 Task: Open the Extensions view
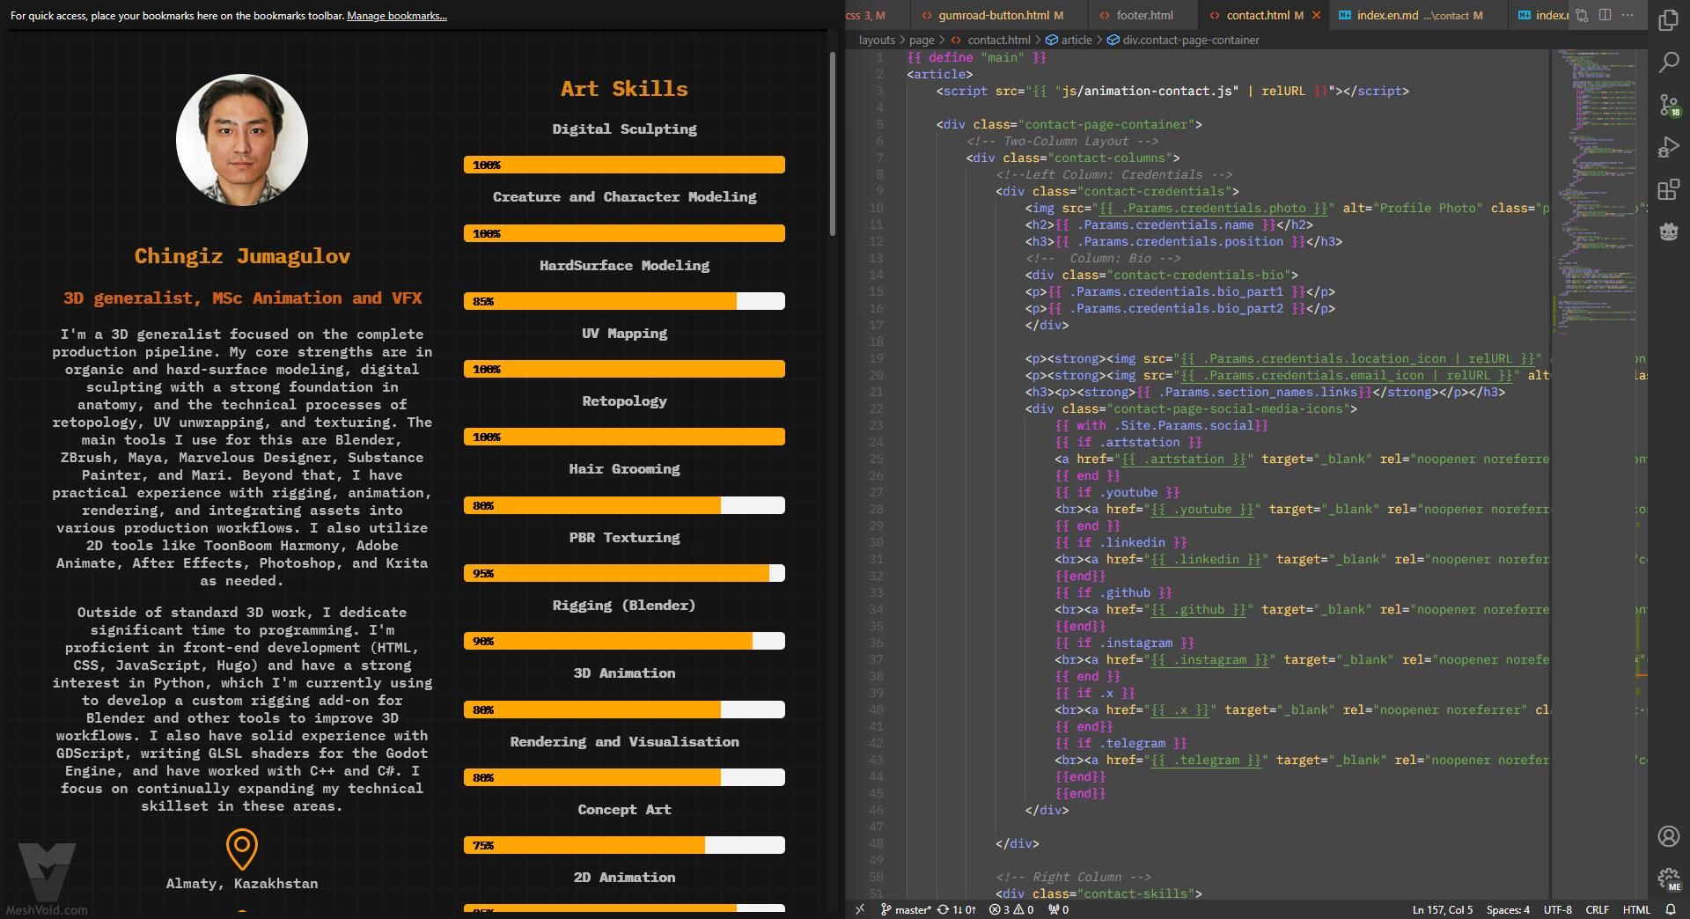[x=1668, y=189]
